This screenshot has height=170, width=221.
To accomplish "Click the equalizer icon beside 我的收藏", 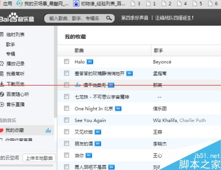I will [48, 131].
